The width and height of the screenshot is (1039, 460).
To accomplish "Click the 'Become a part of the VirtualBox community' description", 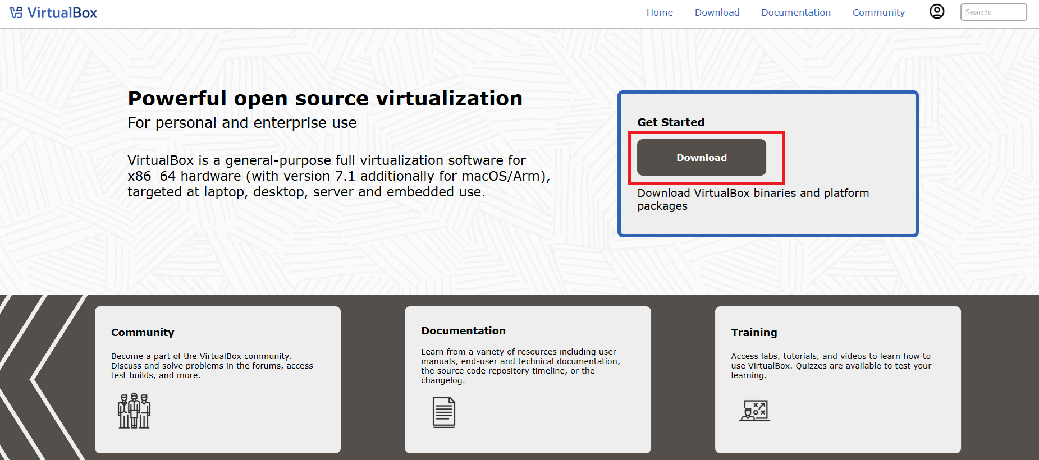I will [x=212, y=366].
